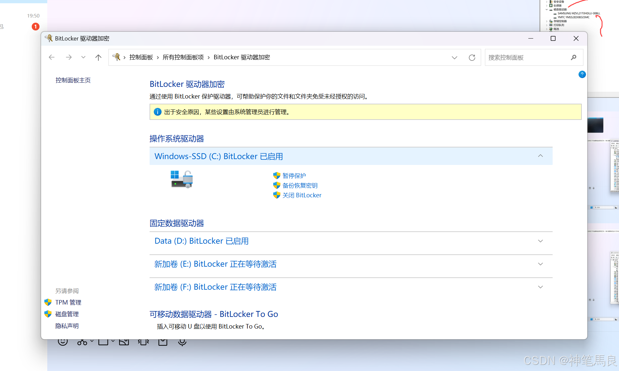This screenshot has height=371, width=619.
Task: Click dark thumbnail image behind the window
Action: click(x=595, y=125)
